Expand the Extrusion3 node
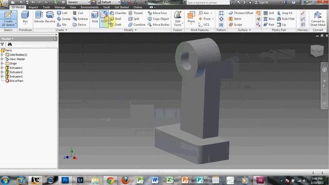Screen dimensions: 329x185 click(2, 77)
